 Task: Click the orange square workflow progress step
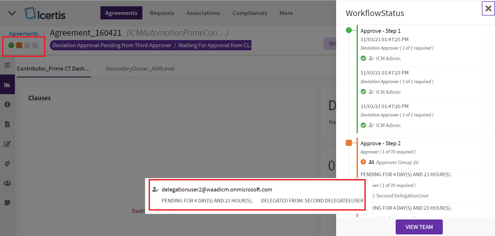(x=19, y=45)
